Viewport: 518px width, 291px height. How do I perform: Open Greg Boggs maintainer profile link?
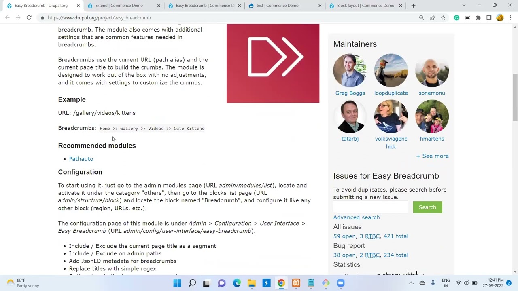pyautogui.click(x=350, y=93)
